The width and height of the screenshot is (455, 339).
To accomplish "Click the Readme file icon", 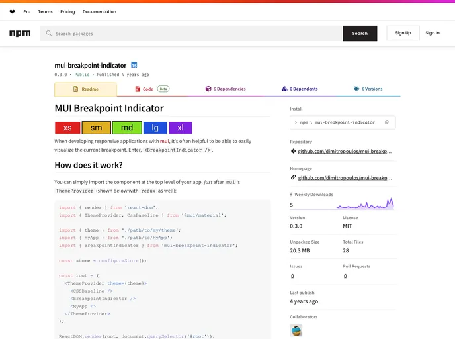I will coord(76,89).
